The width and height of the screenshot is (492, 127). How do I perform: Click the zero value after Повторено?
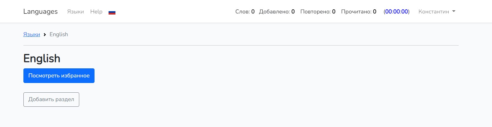coord(334,12)
